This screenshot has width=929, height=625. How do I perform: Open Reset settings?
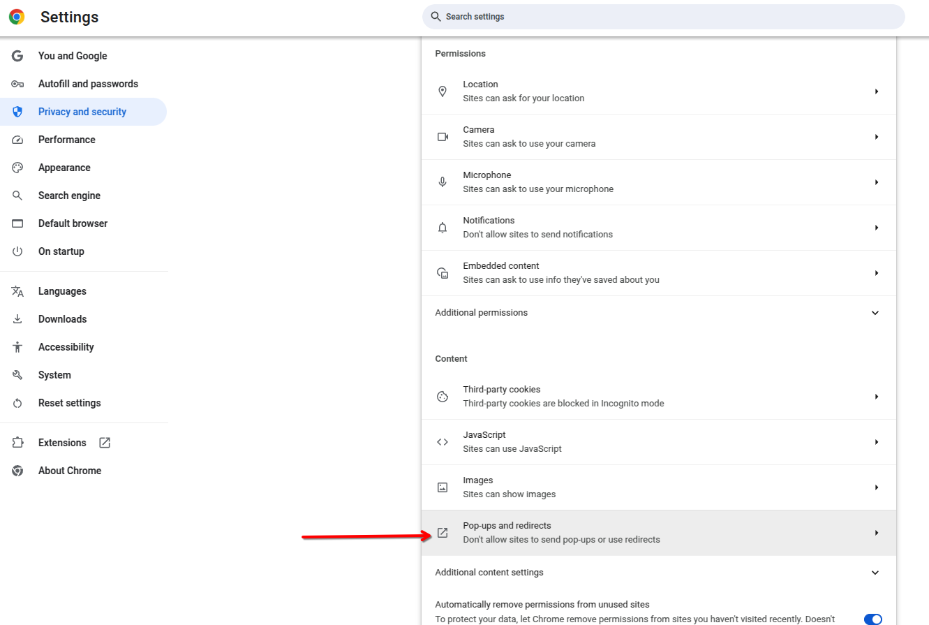69,403
